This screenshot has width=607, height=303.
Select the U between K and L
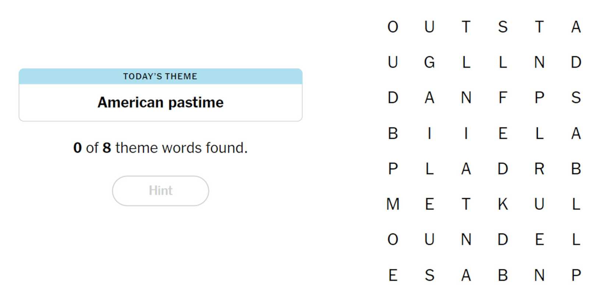pyautogui.click(x=539, y=204)
